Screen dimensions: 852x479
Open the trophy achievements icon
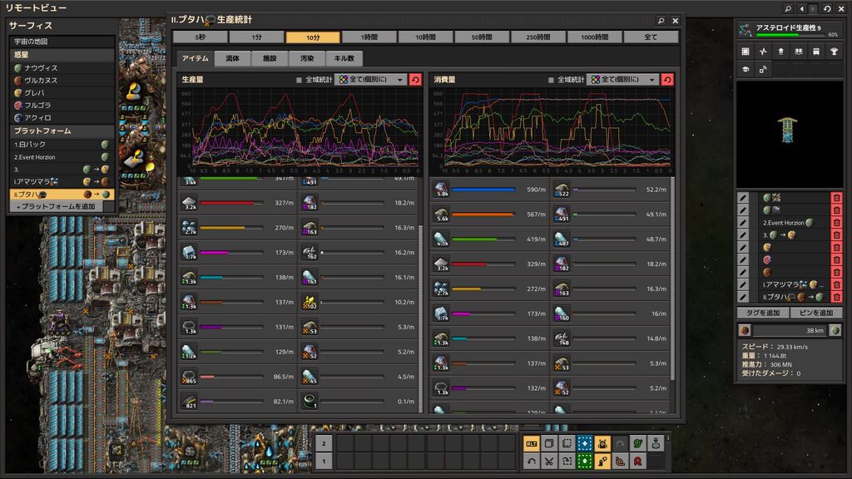pos(834,52)
